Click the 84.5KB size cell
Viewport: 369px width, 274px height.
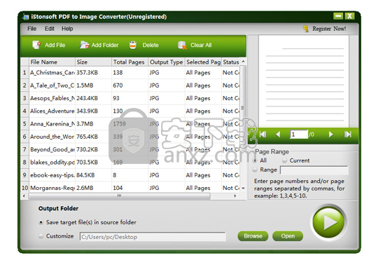[x=93, y=175]
